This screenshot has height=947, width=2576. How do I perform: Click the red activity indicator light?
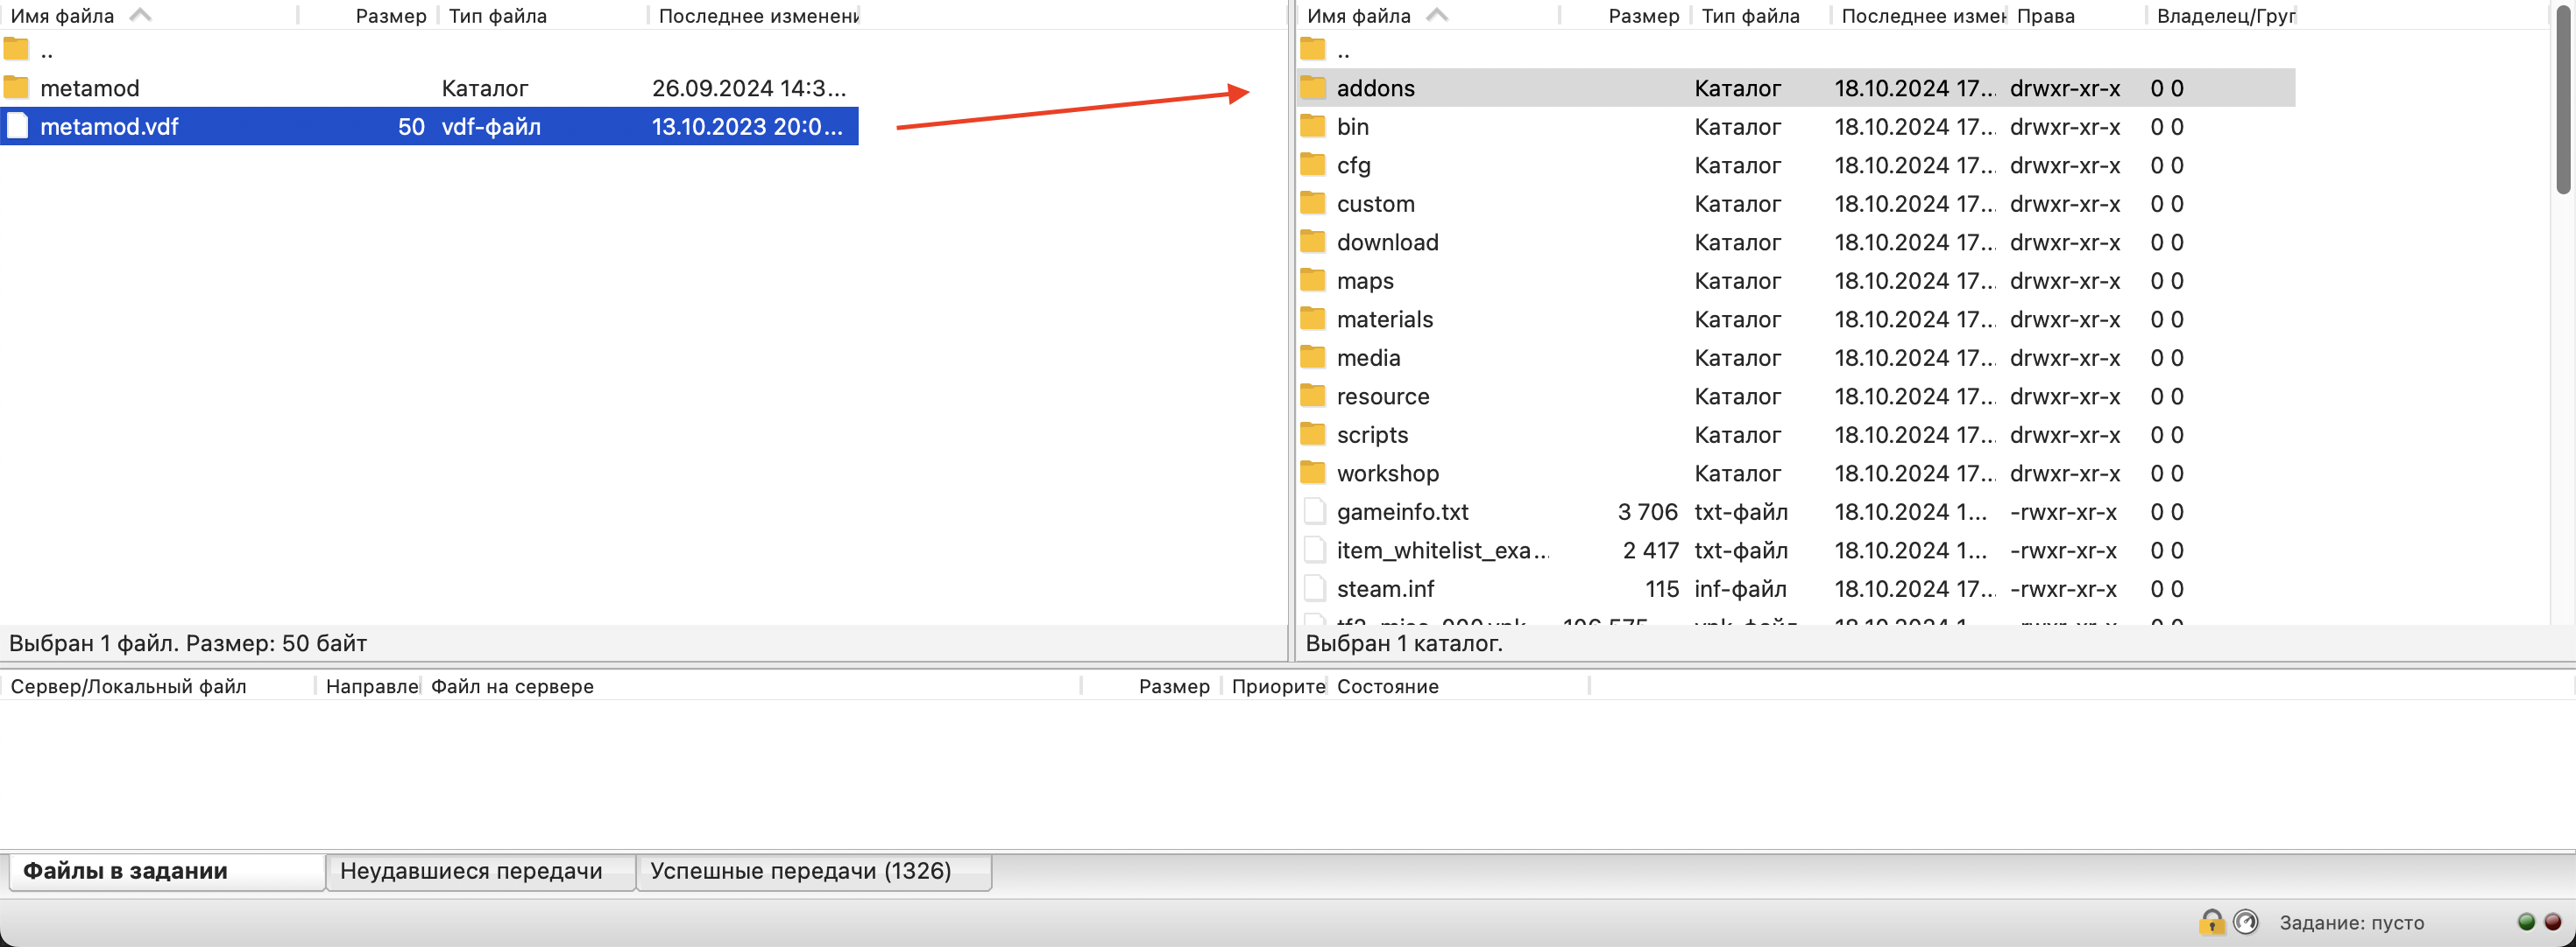tap(2552, 921)
